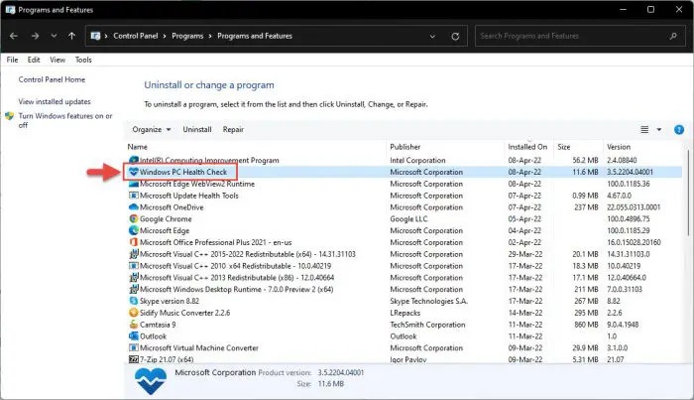Click the scrollbar of the program list
Image resolution: width=694 pixels, height=400 pixels.
click(688, 193)
